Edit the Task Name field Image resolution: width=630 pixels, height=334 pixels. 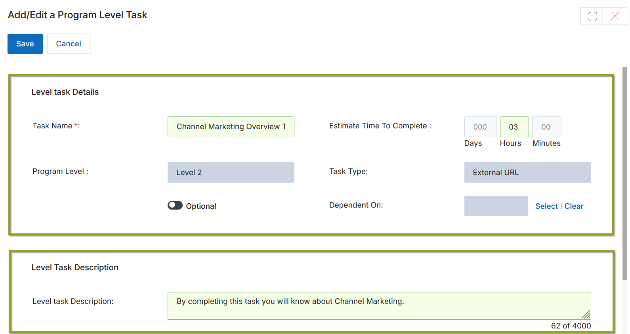click(231, 127)
